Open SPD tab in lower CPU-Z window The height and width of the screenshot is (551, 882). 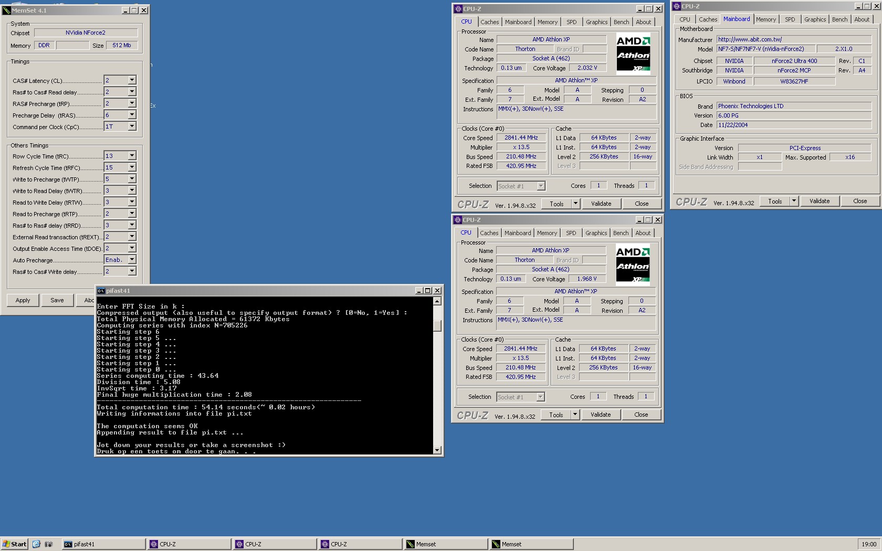[571, 233]
